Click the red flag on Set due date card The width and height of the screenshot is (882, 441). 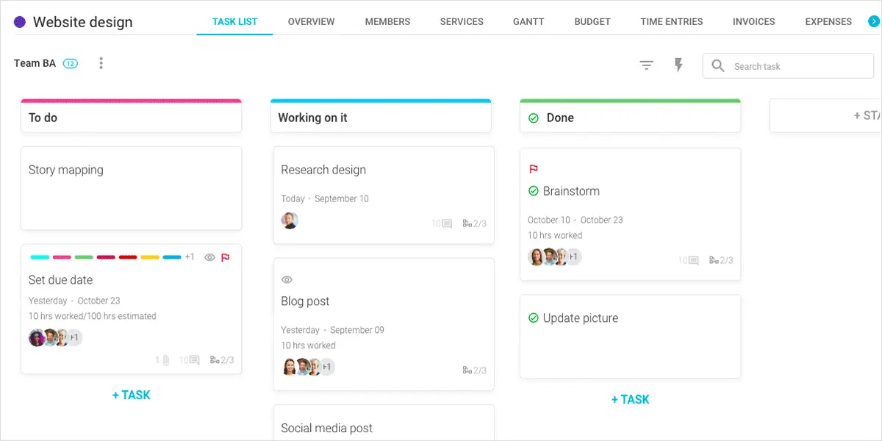[x=226, y=257]
